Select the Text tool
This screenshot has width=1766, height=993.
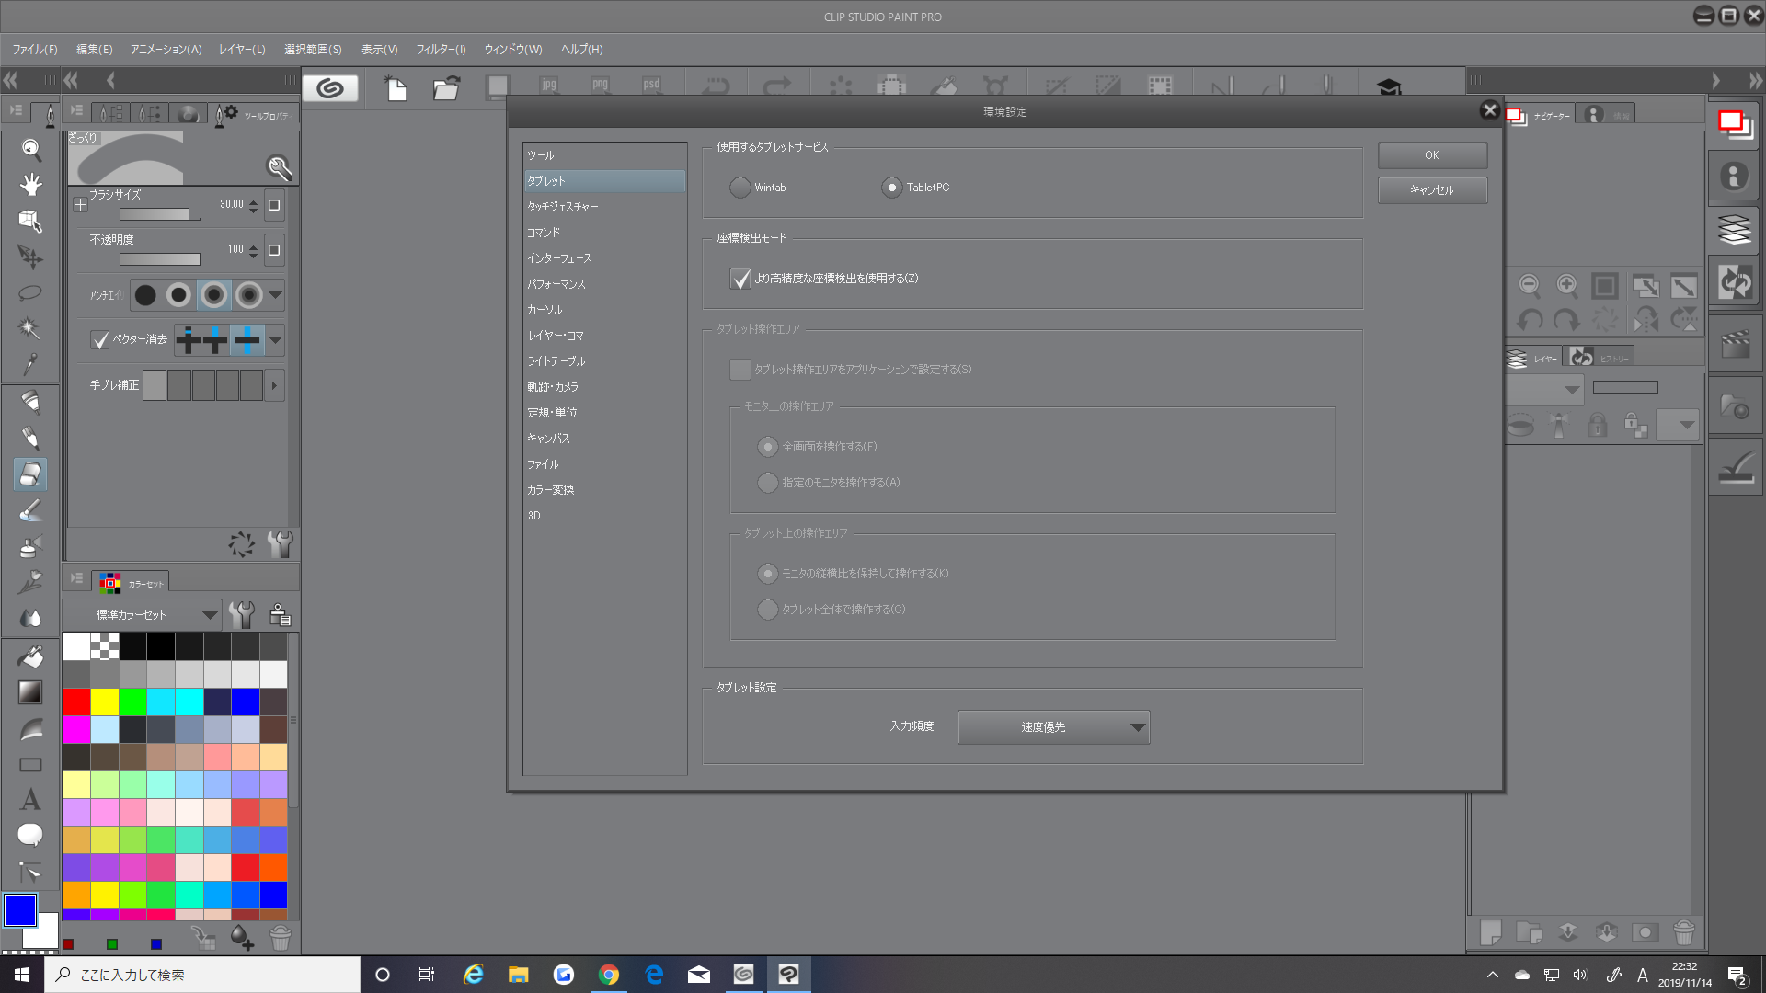tap(30, 799)
